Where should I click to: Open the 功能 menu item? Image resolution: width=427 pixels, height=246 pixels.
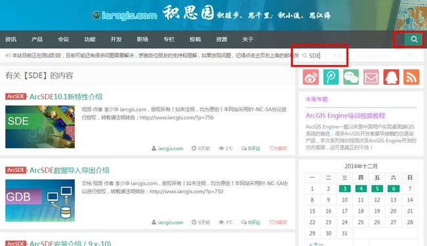coord(90,39)
